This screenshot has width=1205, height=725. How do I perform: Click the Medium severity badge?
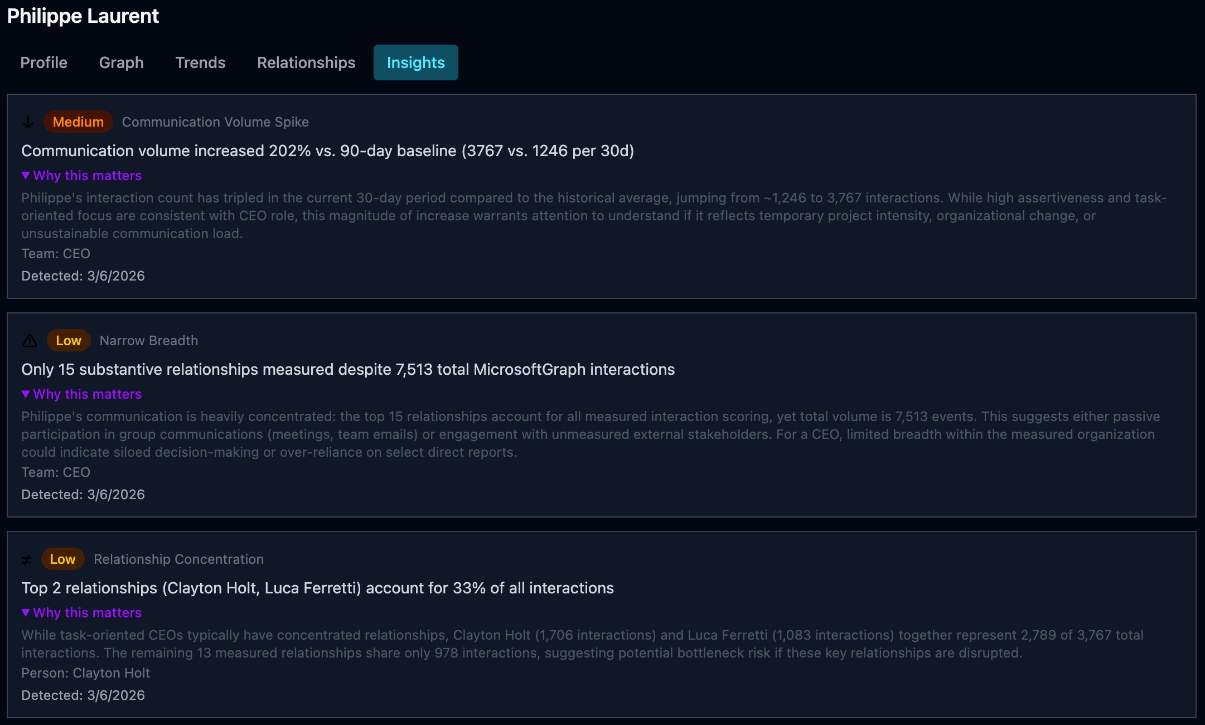click(78, 122)
